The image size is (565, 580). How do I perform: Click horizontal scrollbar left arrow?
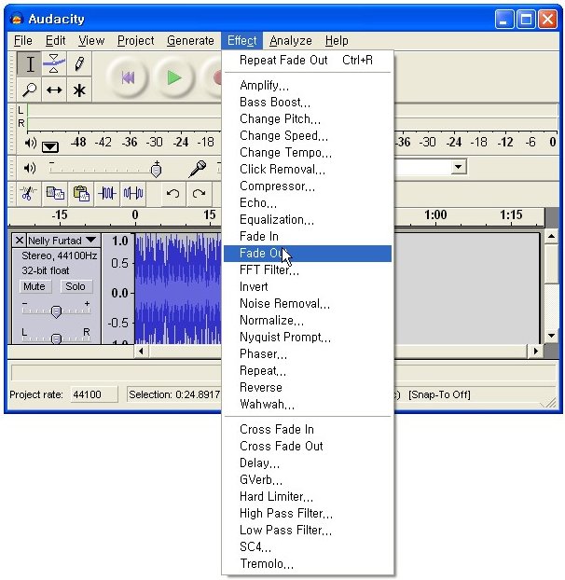click(x=141, y=351)
